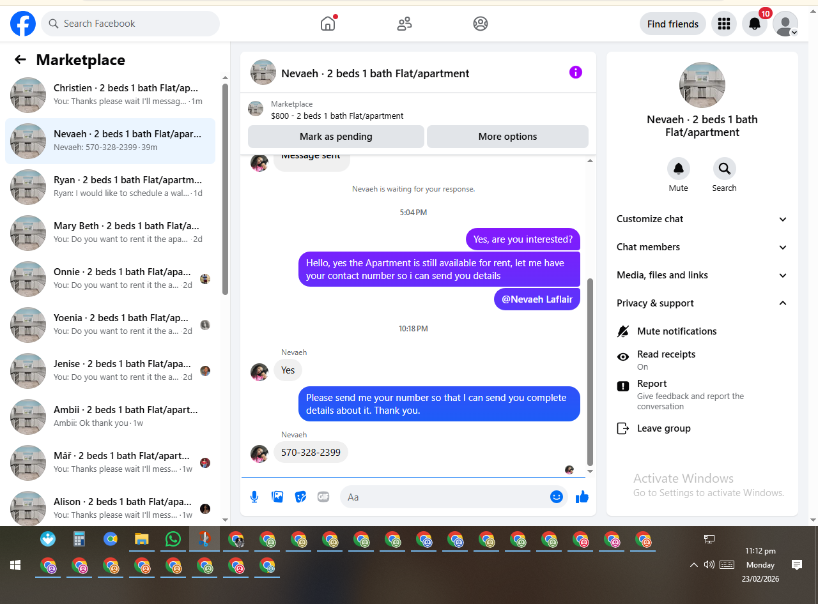The width and height of the screenshot is (818, 604).
Task: Mute conversation using the bell icon
Action: point(679,169)
